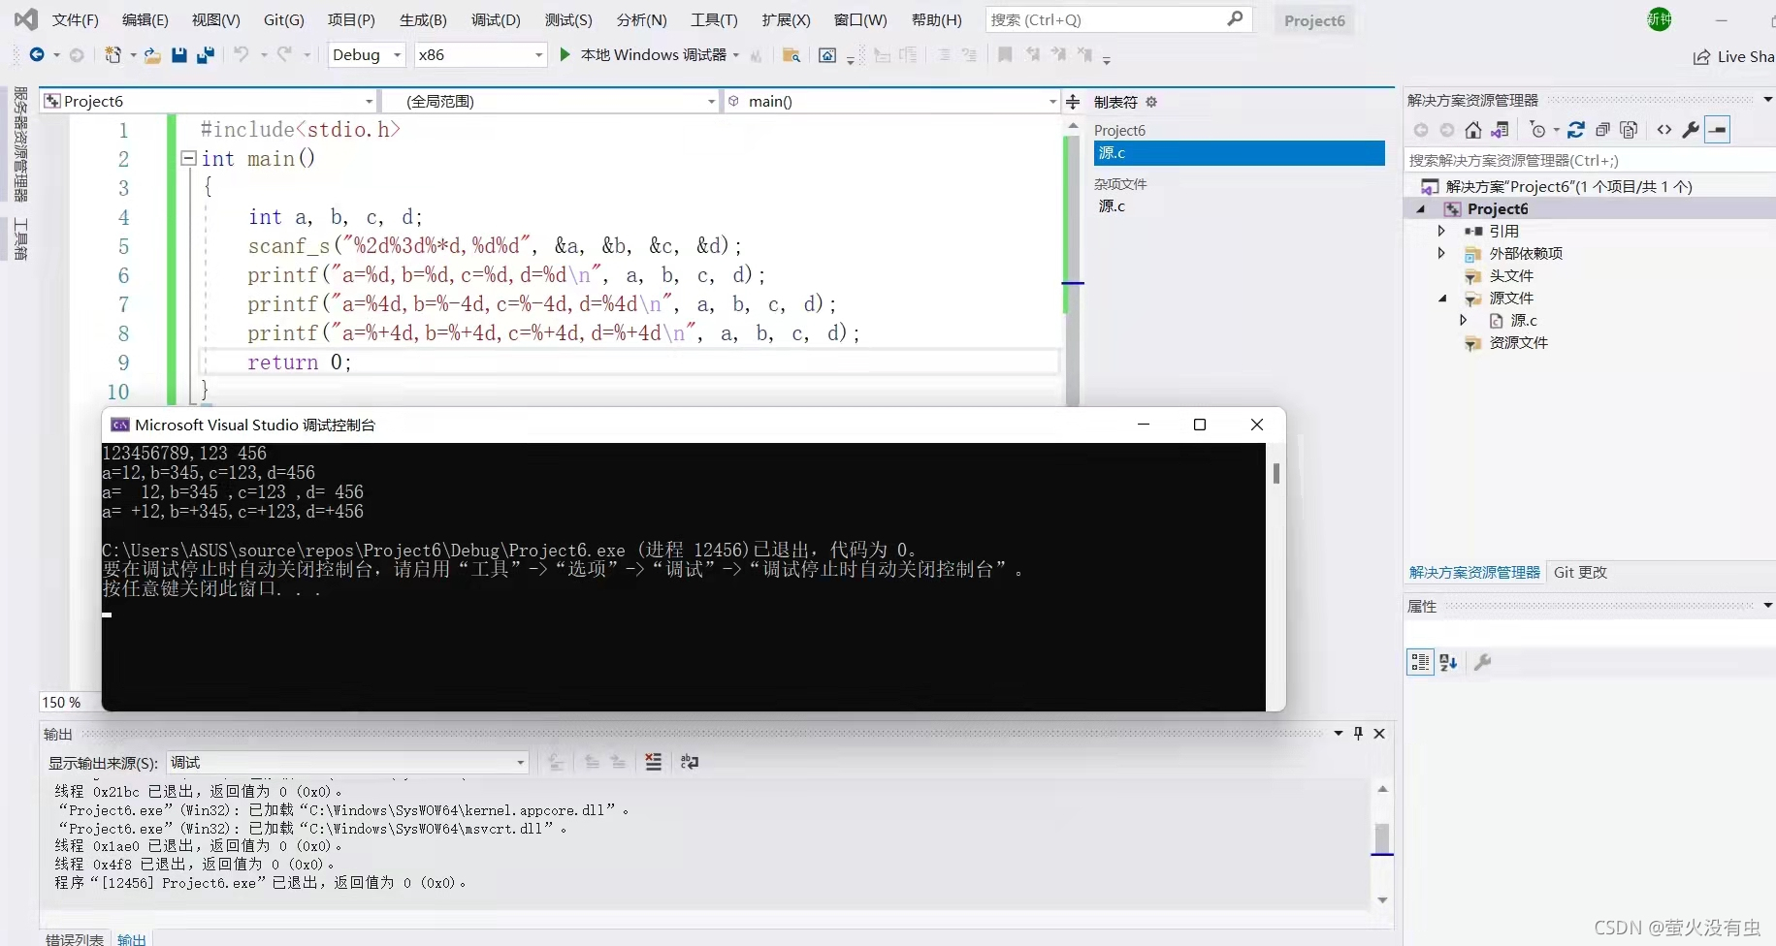
Task: Open the 编辑(E) menu
Action: (x=145, y=20)
